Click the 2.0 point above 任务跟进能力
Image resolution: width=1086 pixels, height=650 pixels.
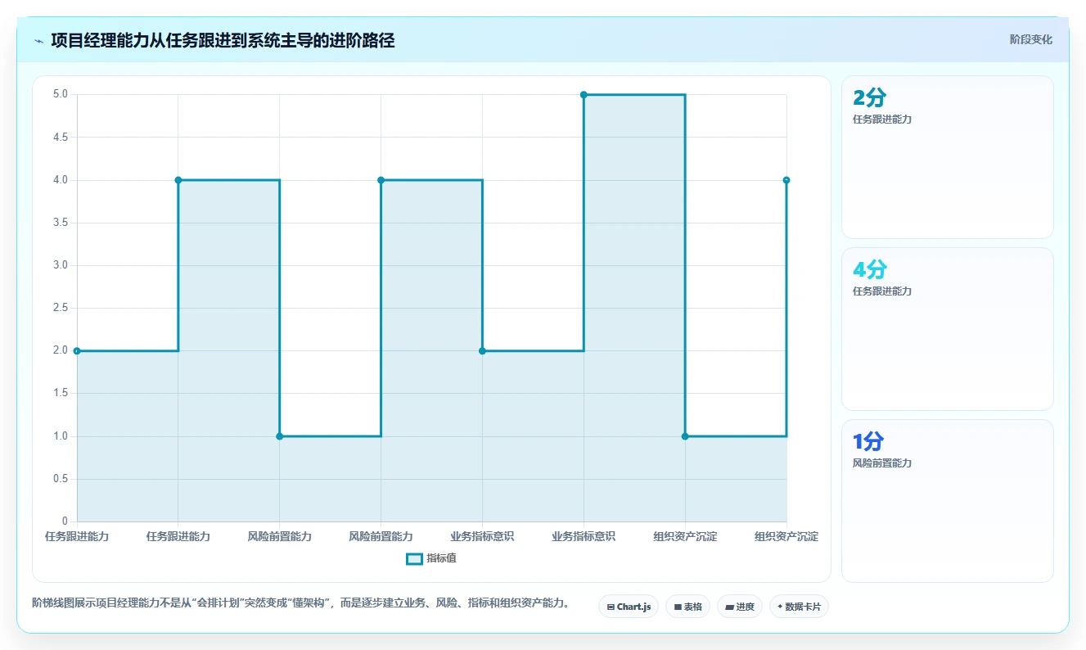(77, 350)
